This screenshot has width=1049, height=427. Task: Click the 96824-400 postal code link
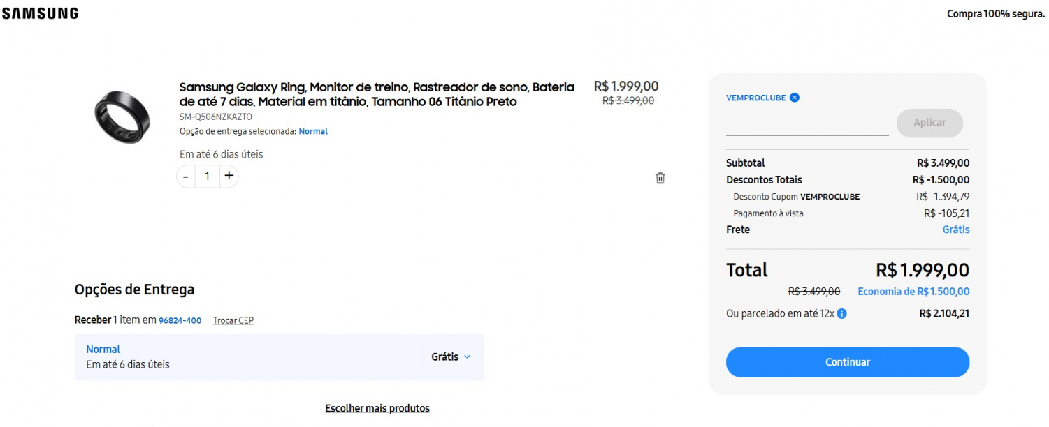180,321
